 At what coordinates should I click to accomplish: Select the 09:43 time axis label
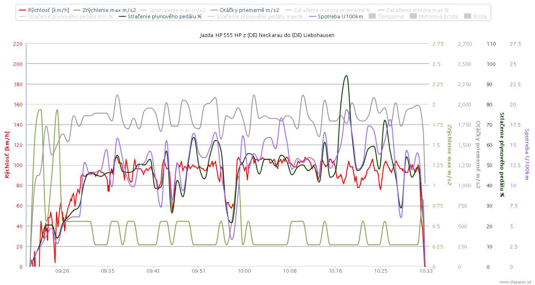[x=153, y=271]
